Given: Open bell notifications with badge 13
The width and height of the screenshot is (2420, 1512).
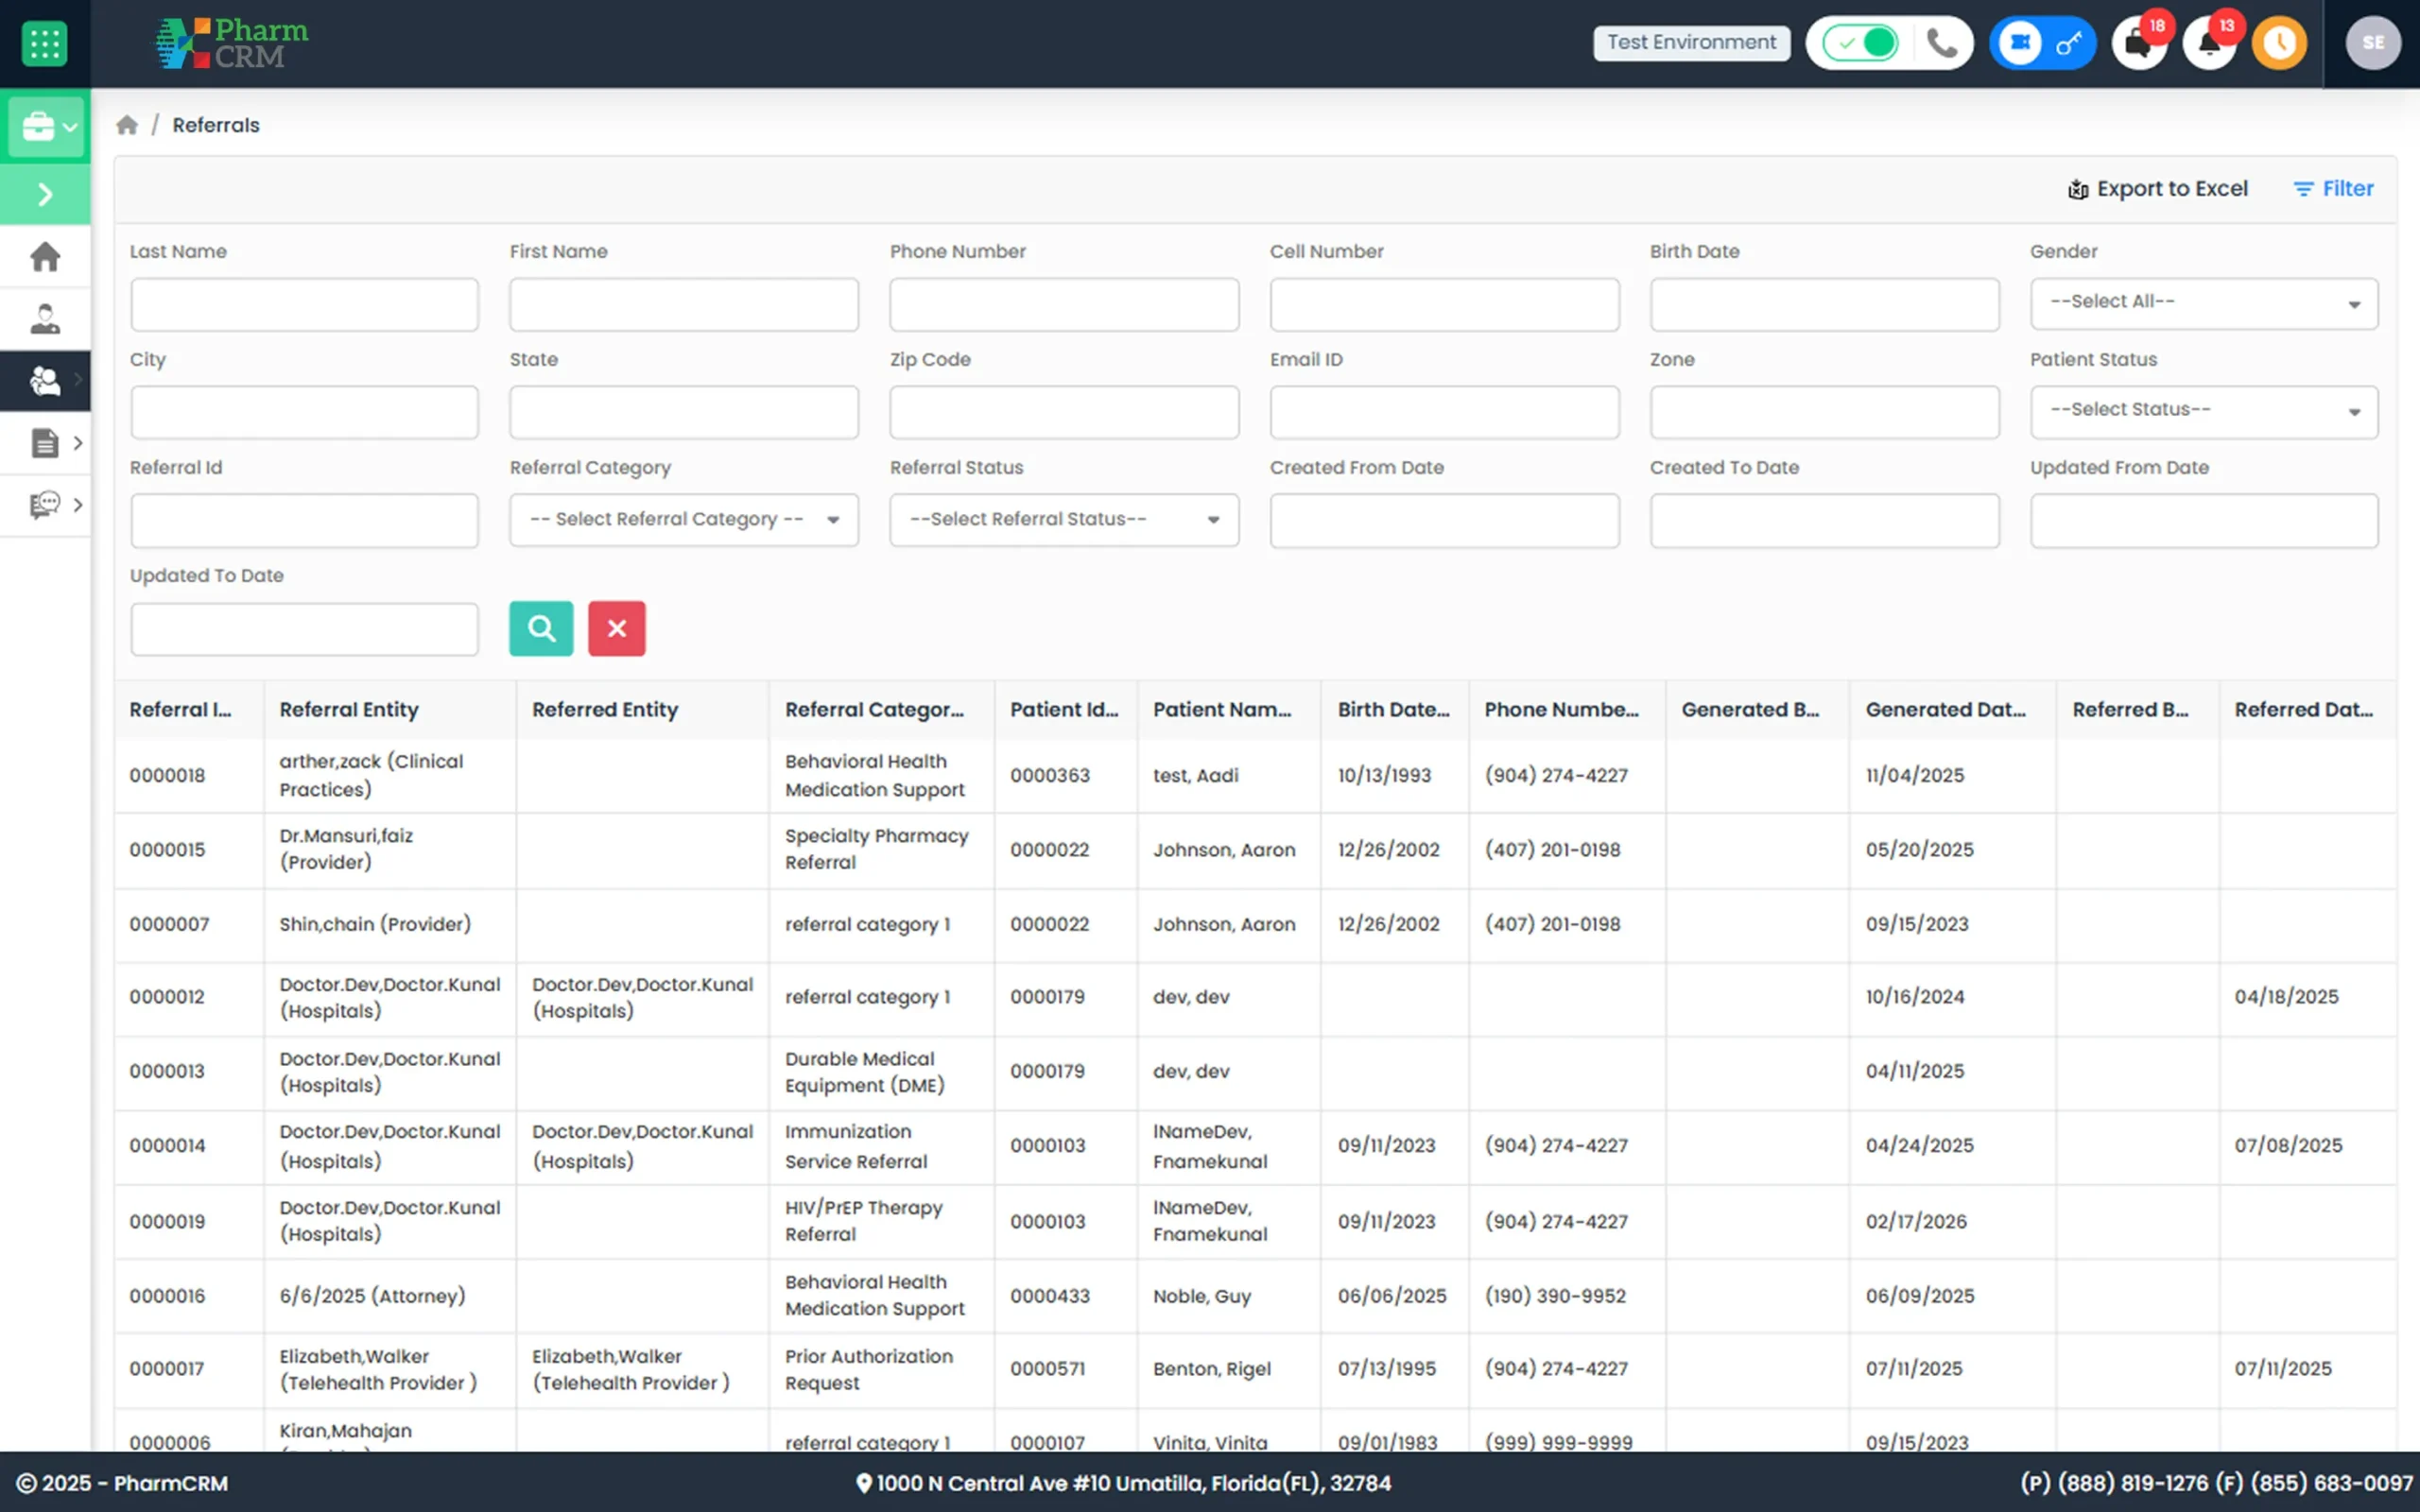Looking at the screenshot, I should point(2210,43).
